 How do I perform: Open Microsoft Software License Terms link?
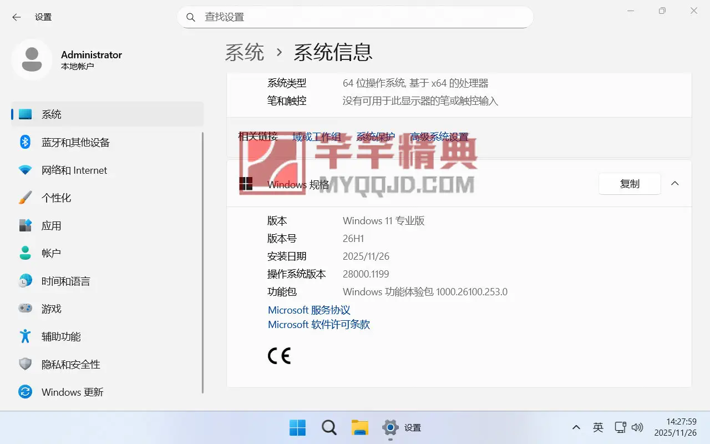[318, 325]
